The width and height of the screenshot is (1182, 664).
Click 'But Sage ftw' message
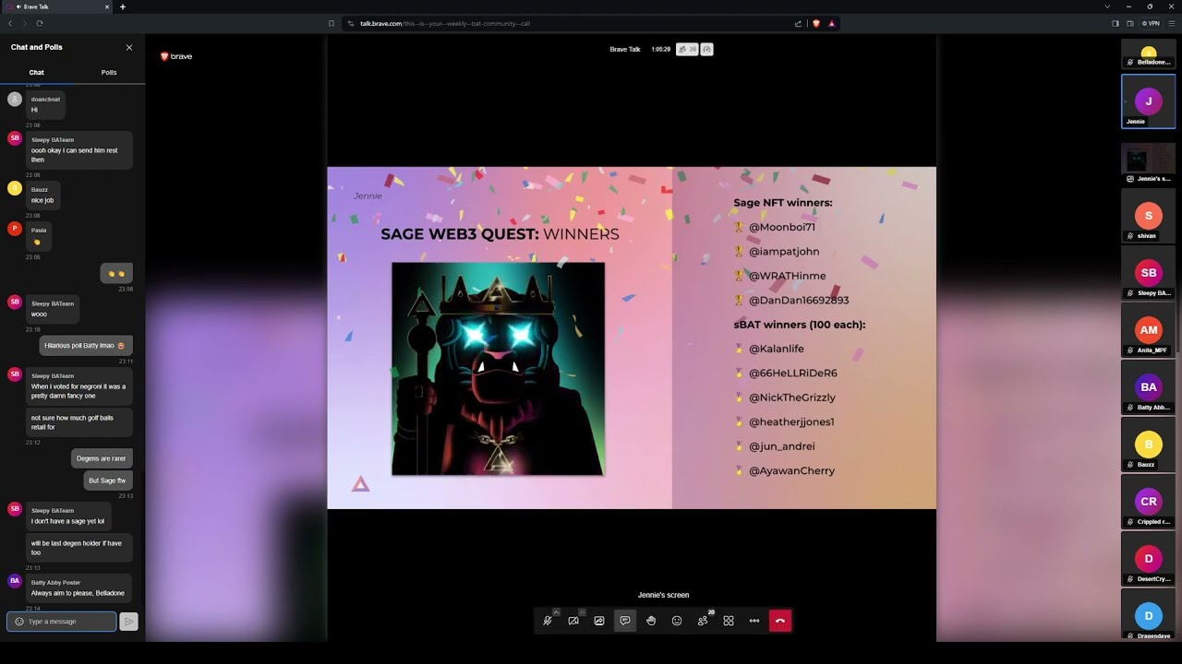[x=108, y=480]
